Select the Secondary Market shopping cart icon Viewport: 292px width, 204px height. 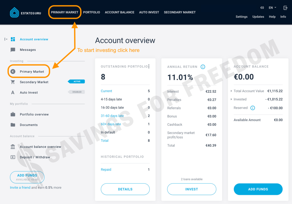click(x=13, y=82)
